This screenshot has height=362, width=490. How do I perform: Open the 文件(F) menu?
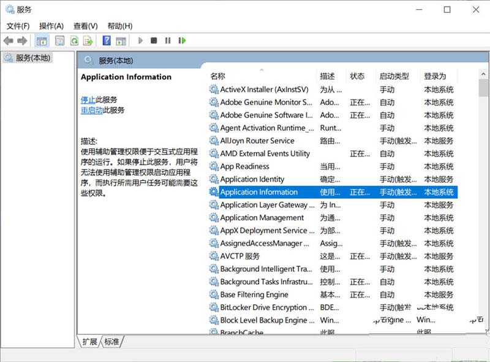coord(18,26)
